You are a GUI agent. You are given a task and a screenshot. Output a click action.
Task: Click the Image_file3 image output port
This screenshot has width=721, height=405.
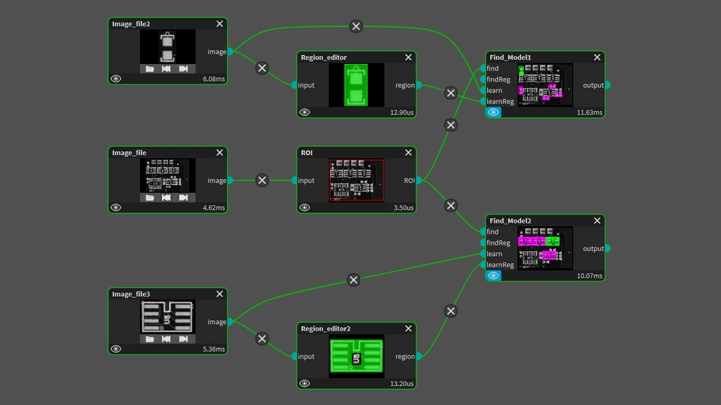(230, 322)
